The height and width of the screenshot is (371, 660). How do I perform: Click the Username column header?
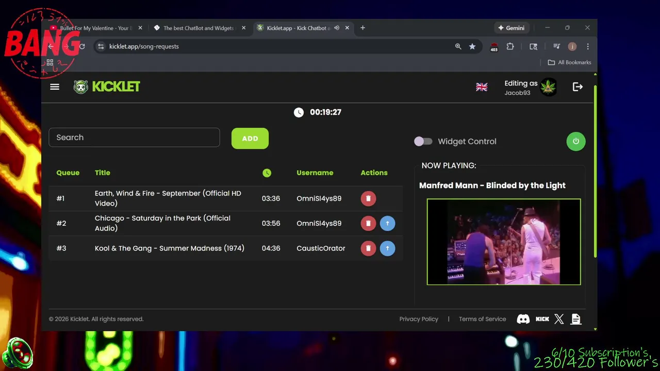[315, 173]
